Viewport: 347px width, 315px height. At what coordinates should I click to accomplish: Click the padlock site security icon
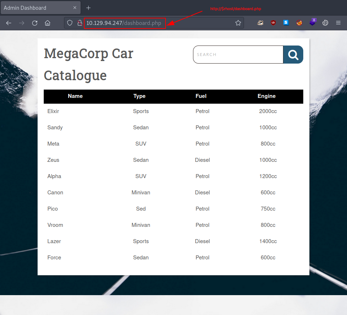[x=80, y=23]
